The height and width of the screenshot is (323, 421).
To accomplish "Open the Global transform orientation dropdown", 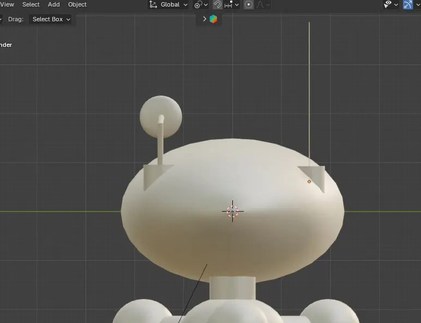I will pos(168,4).
